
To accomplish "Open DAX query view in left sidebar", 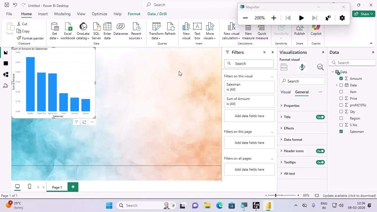I will pyautogui.click(x=6, y=86).
